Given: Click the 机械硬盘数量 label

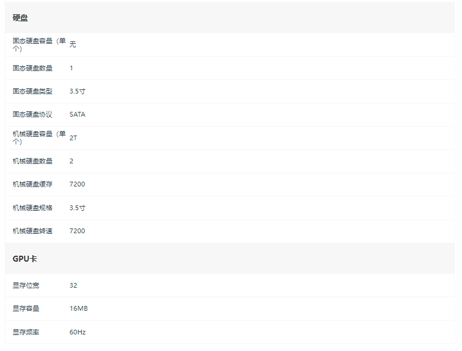Looking at the screenshot, I should [33, 161].
